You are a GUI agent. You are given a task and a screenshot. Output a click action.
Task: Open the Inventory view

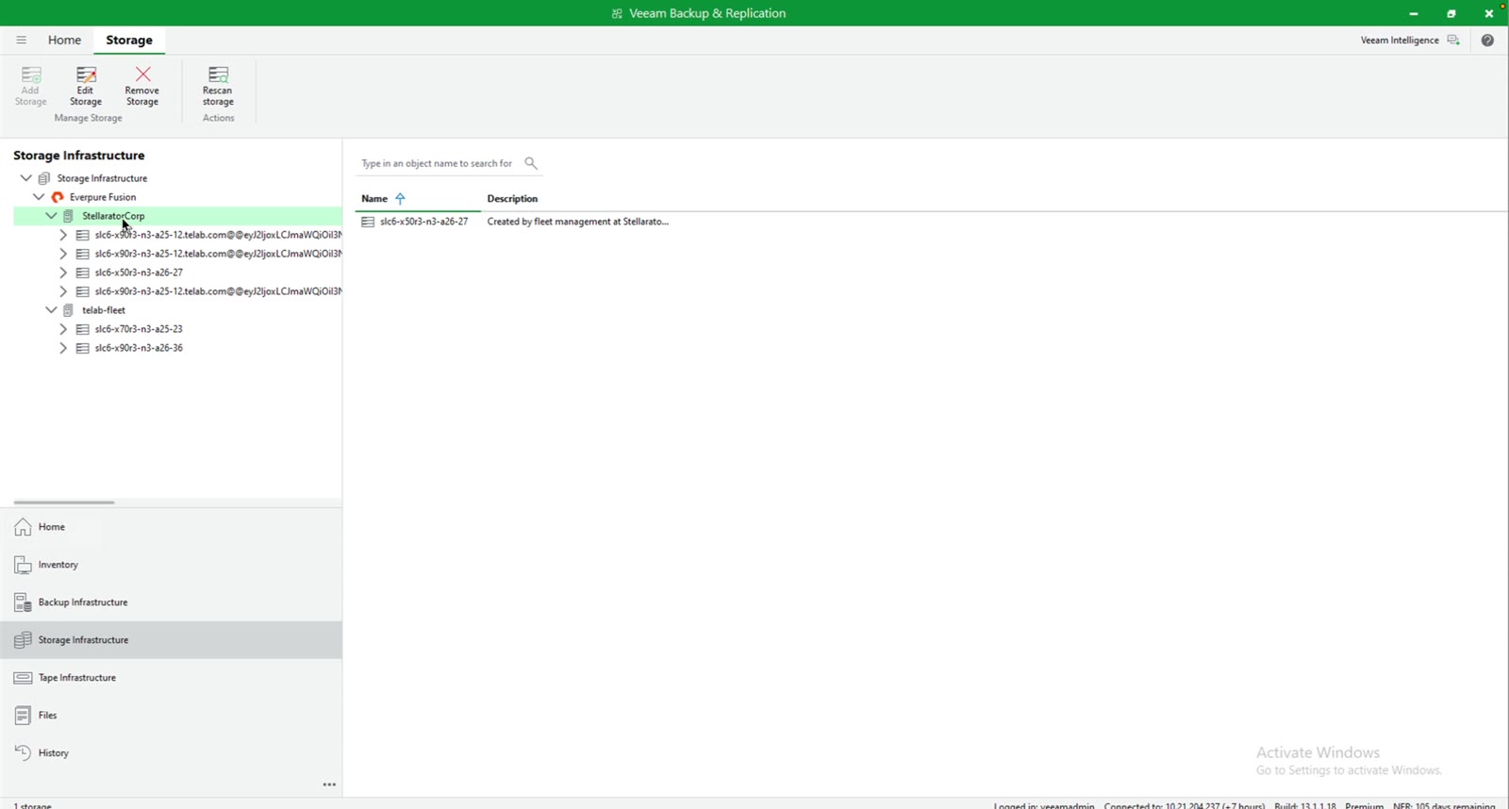[171, 565]
